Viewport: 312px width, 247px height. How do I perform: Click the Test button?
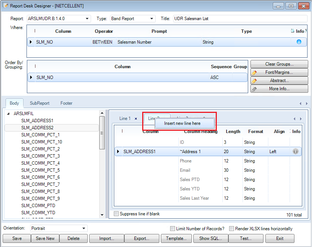246,238
